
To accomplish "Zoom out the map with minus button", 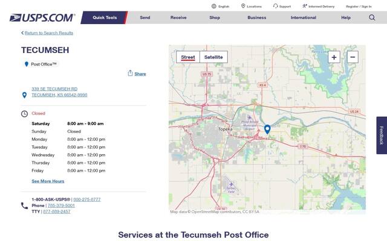I will (x=353, y=57).
